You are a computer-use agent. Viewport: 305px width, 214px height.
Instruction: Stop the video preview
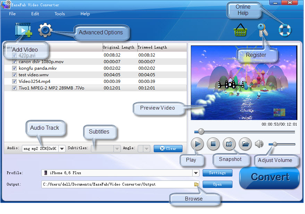(x=213, y=144)
